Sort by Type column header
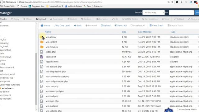This screenshot has width=199, height=112. tap(173, 32)
